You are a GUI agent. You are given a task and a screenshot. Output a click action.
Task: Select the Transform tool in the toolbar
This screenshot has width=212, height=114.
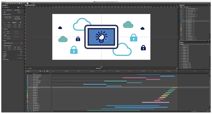pos(6,3)
